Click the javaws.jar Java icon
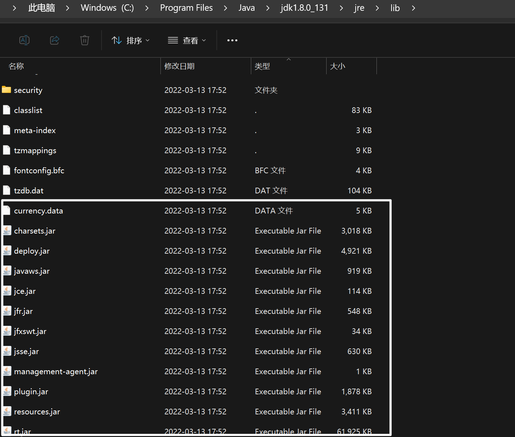515x437 pixels. (x=7, y=271)
